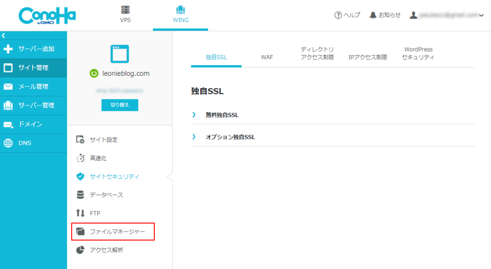Expand the account dropdown arrow
The image size is (491, 269).
click(481, 15)
